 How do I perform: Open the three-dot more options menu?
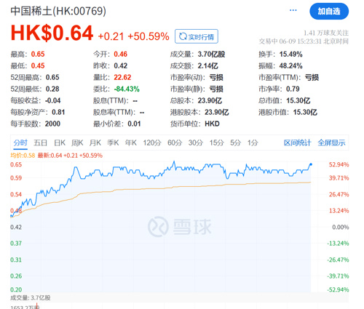point(293,10)
